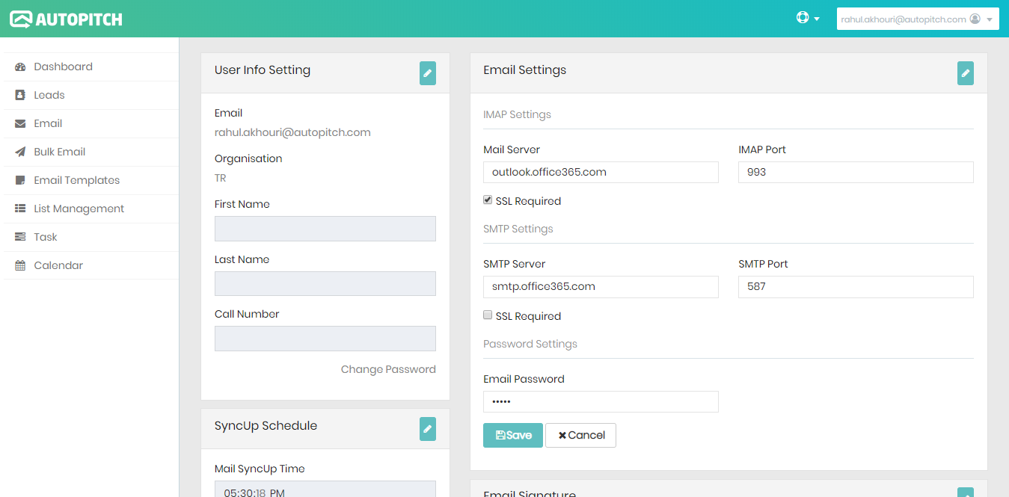Viewport: 1009px width, 497px height.
Task: Focus the Last Name field
Action: 325,284
